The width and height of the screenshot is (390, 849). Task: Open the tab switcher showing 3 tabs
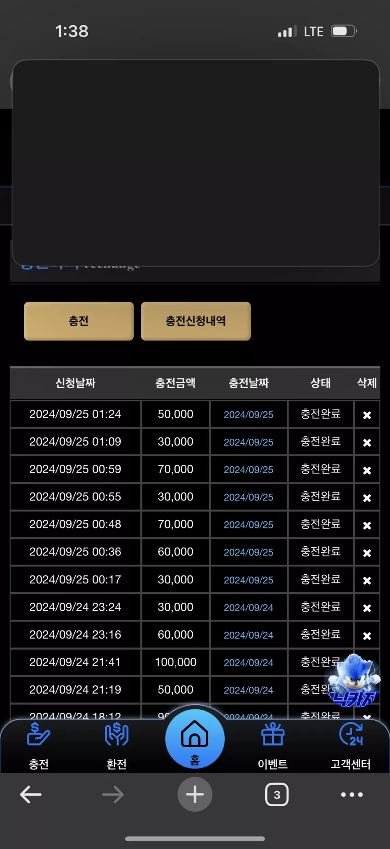point(277,794)
